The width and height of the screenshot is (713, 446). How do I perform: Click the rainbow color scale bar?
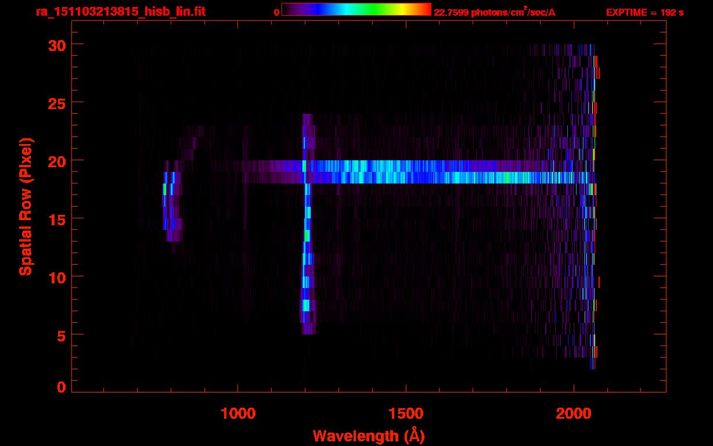(x=356, y=10)
